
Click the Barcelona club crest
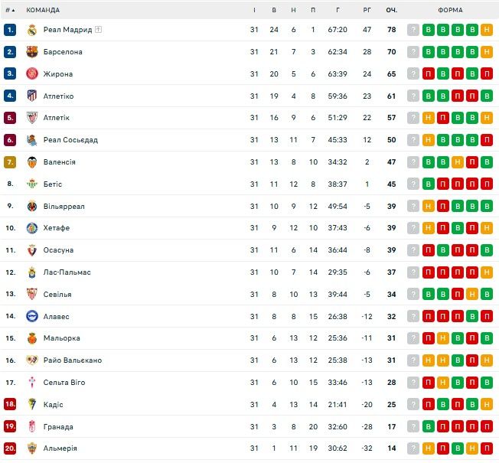click(x=31, y=52)
